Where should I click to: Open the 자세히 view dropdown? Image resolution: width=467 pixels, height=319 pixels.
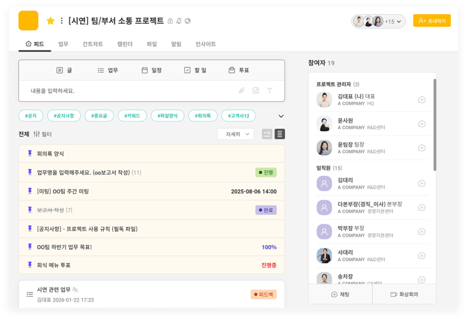click(x=235, y=134)
